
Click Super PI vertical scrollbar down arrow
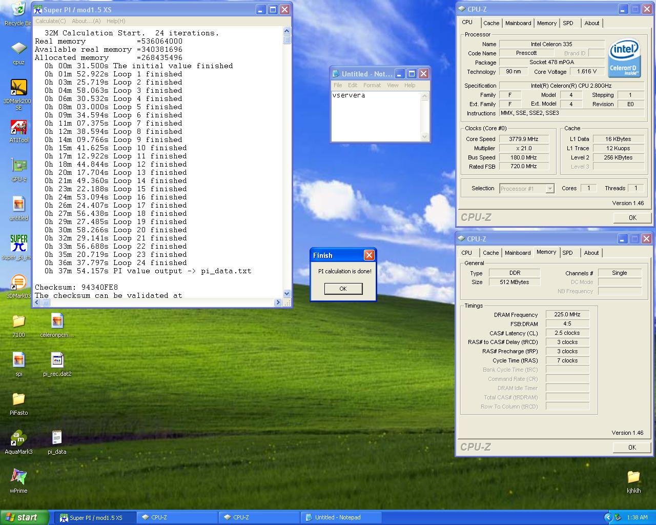286,294
